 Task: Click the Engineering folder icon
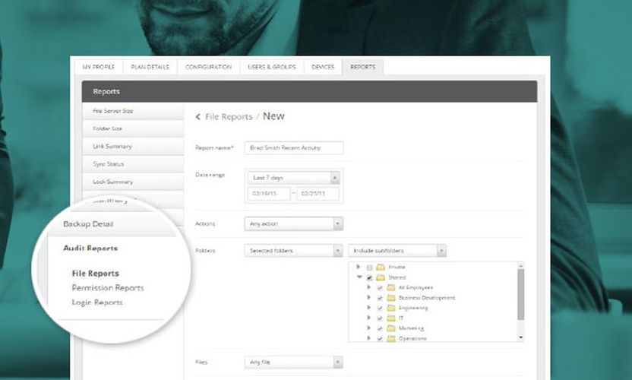point(390,308)
